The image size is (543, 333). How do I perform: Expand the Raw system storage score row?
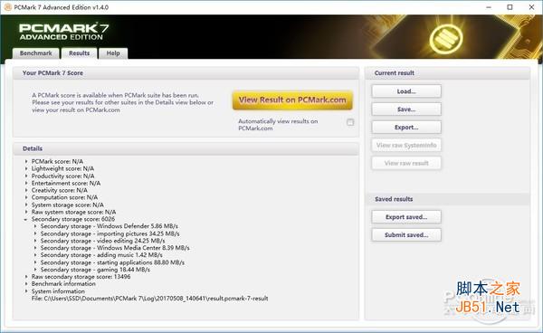[26, 212]
